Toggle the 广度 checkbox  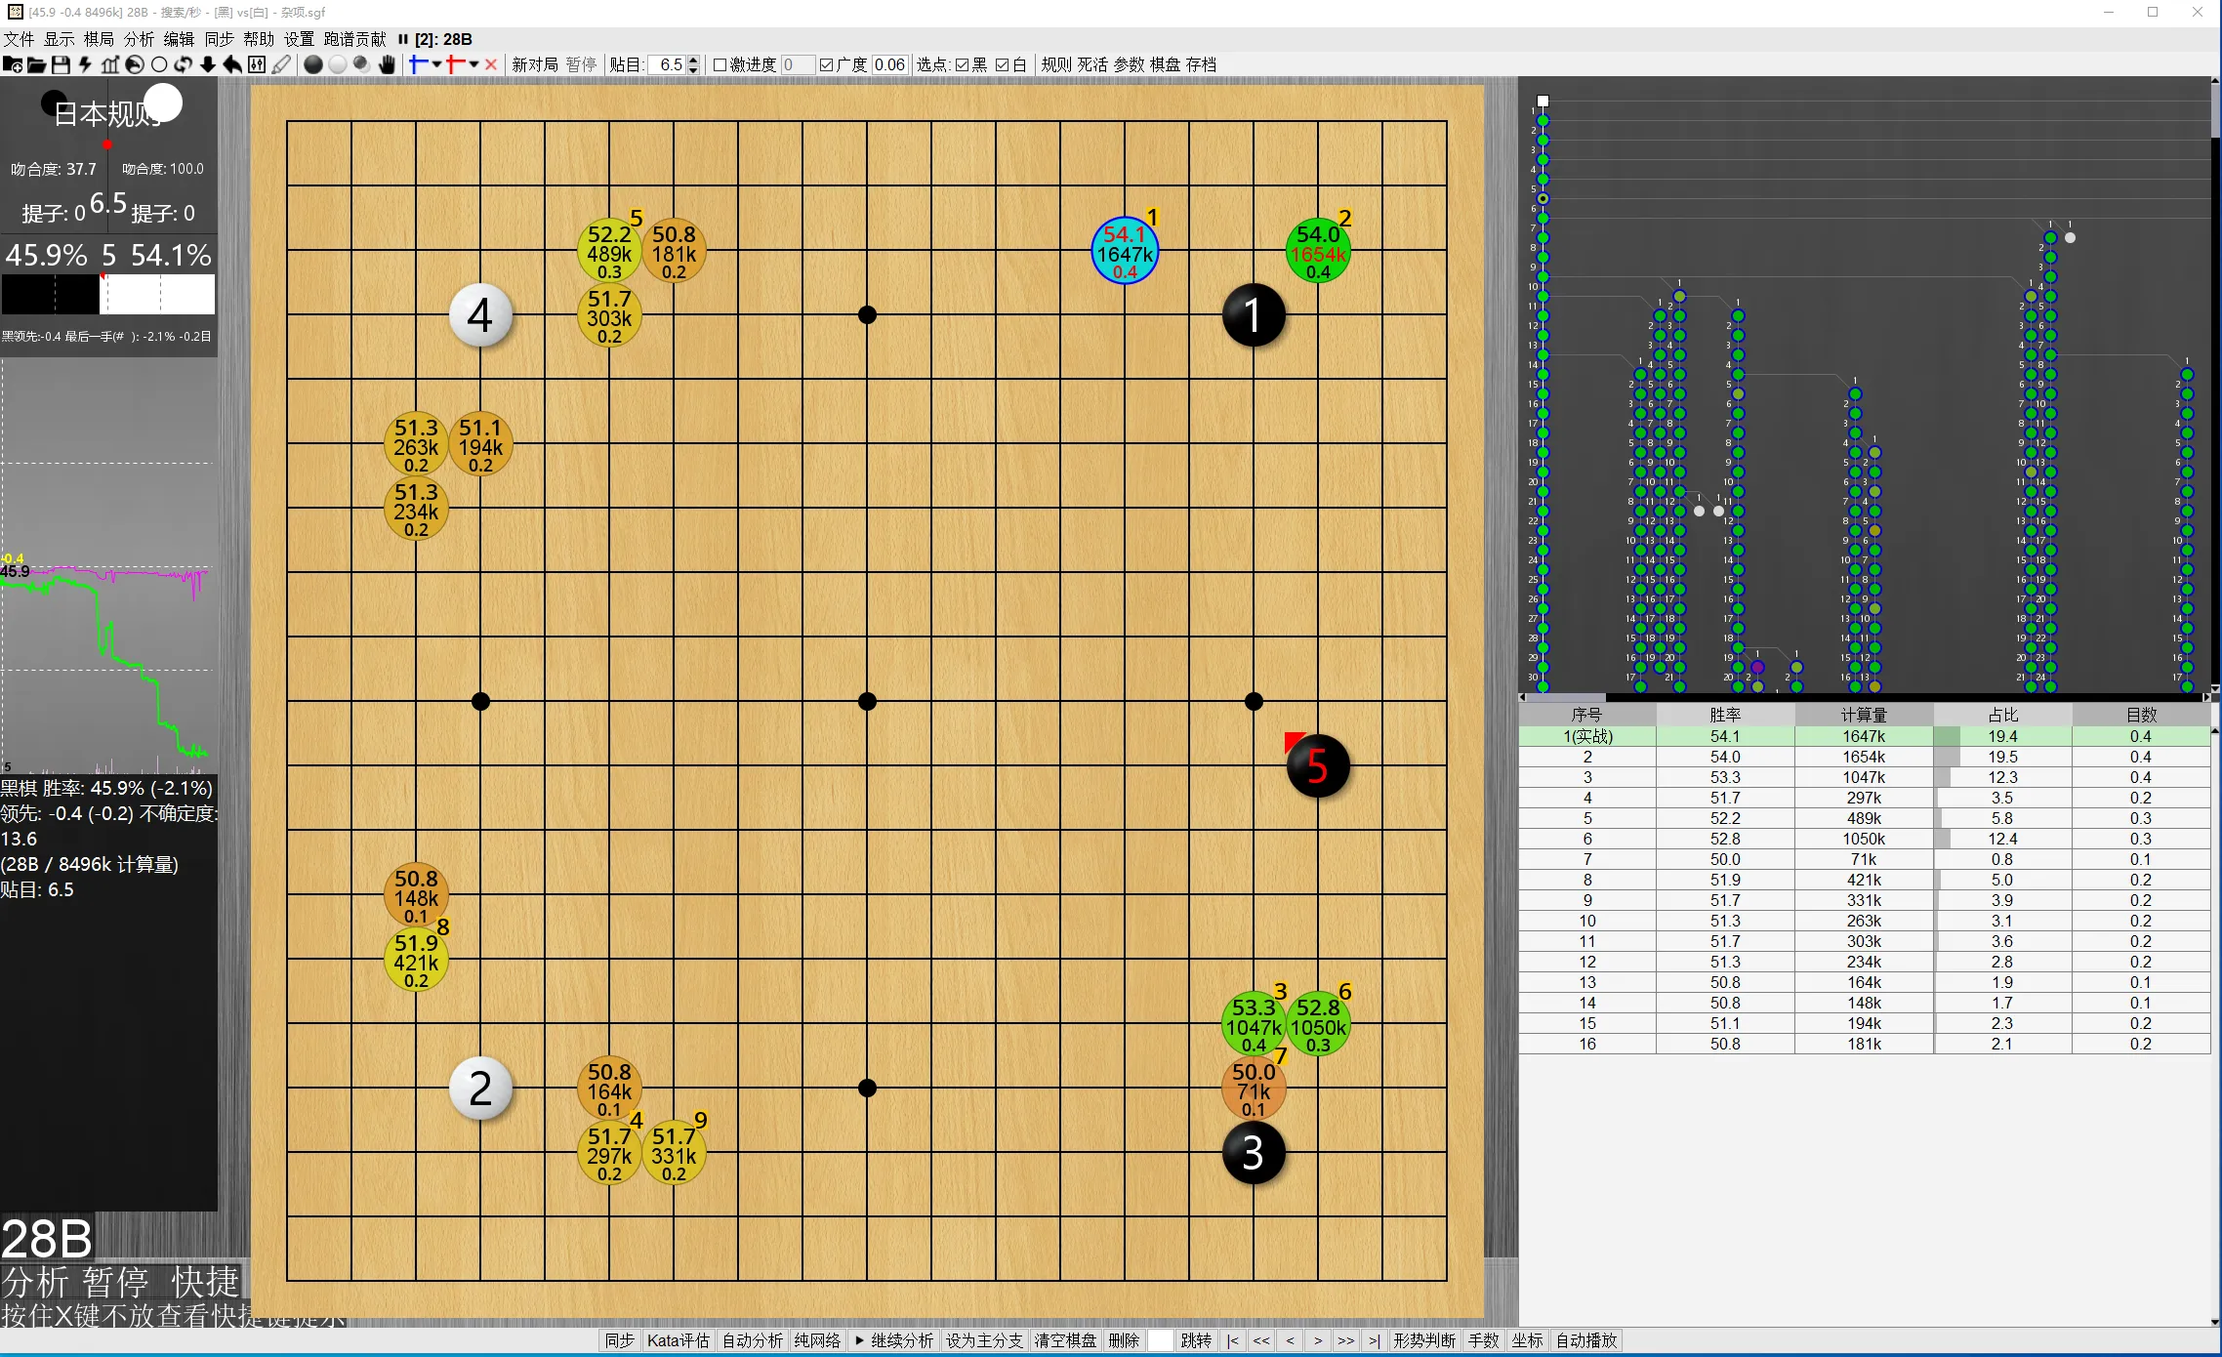click(827, 64)
